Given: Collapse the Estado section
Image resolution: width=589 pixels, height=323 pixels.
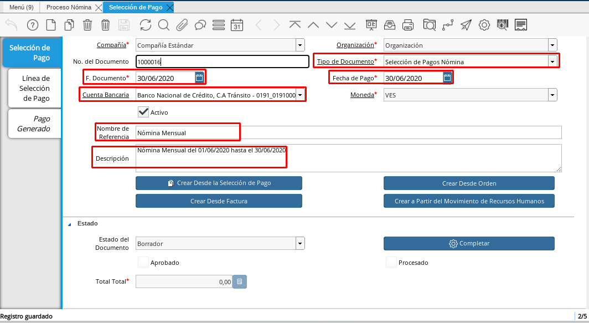Looking at the screenshot, I should [x=70, y=224].
